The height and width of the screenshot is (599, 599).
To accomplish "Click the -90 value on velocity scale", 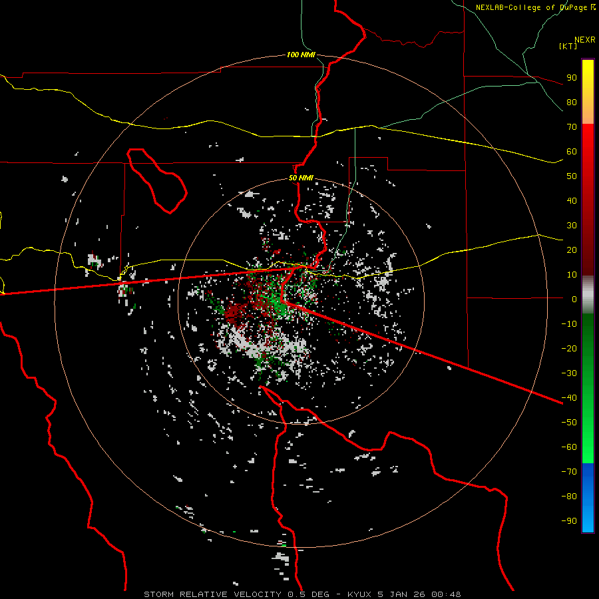I will (x=569, y=521).
